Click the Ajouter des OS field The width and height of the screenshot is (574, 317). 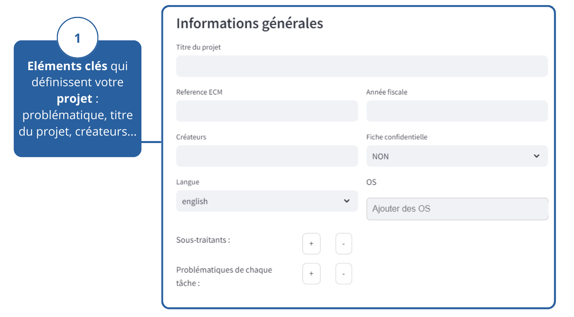click(457, 209)
